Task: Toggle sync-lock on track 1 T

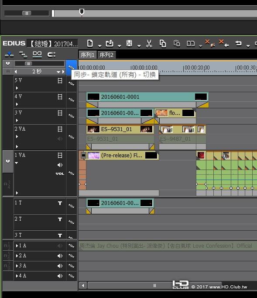Action: [x=72, y=206]
